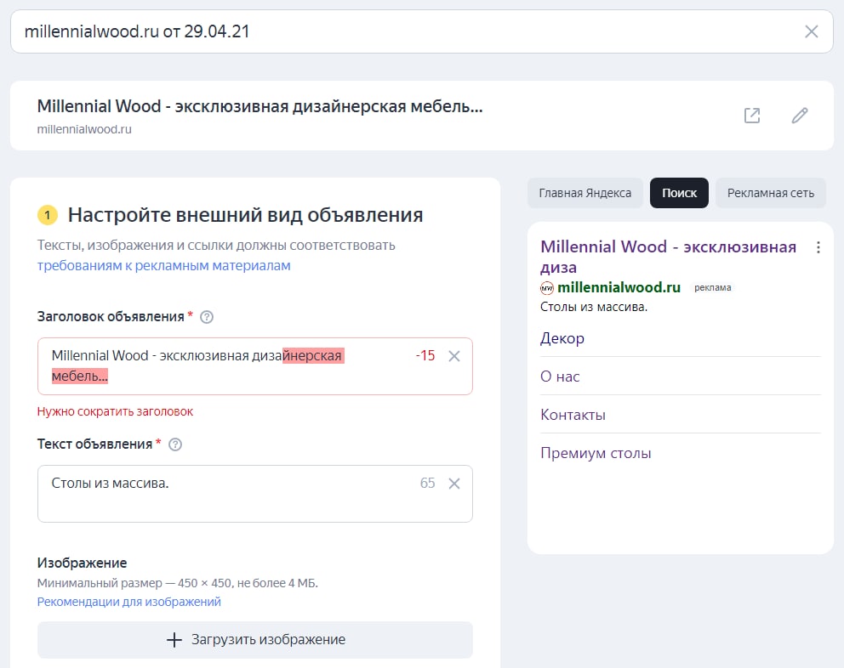Select the Поиск preview tab
The image size is (844, 668).
(x=679, y=193)
